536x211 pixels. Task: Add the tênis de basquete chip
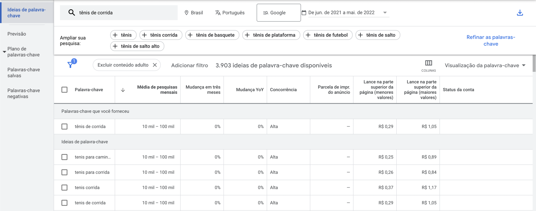pos(212,35)
